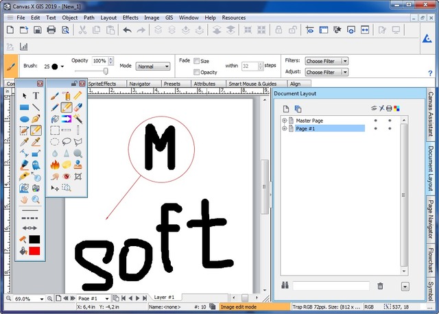This screenshot has height=314, width=439.
Task: Delete page using trash icon
Action: point(380,286)
